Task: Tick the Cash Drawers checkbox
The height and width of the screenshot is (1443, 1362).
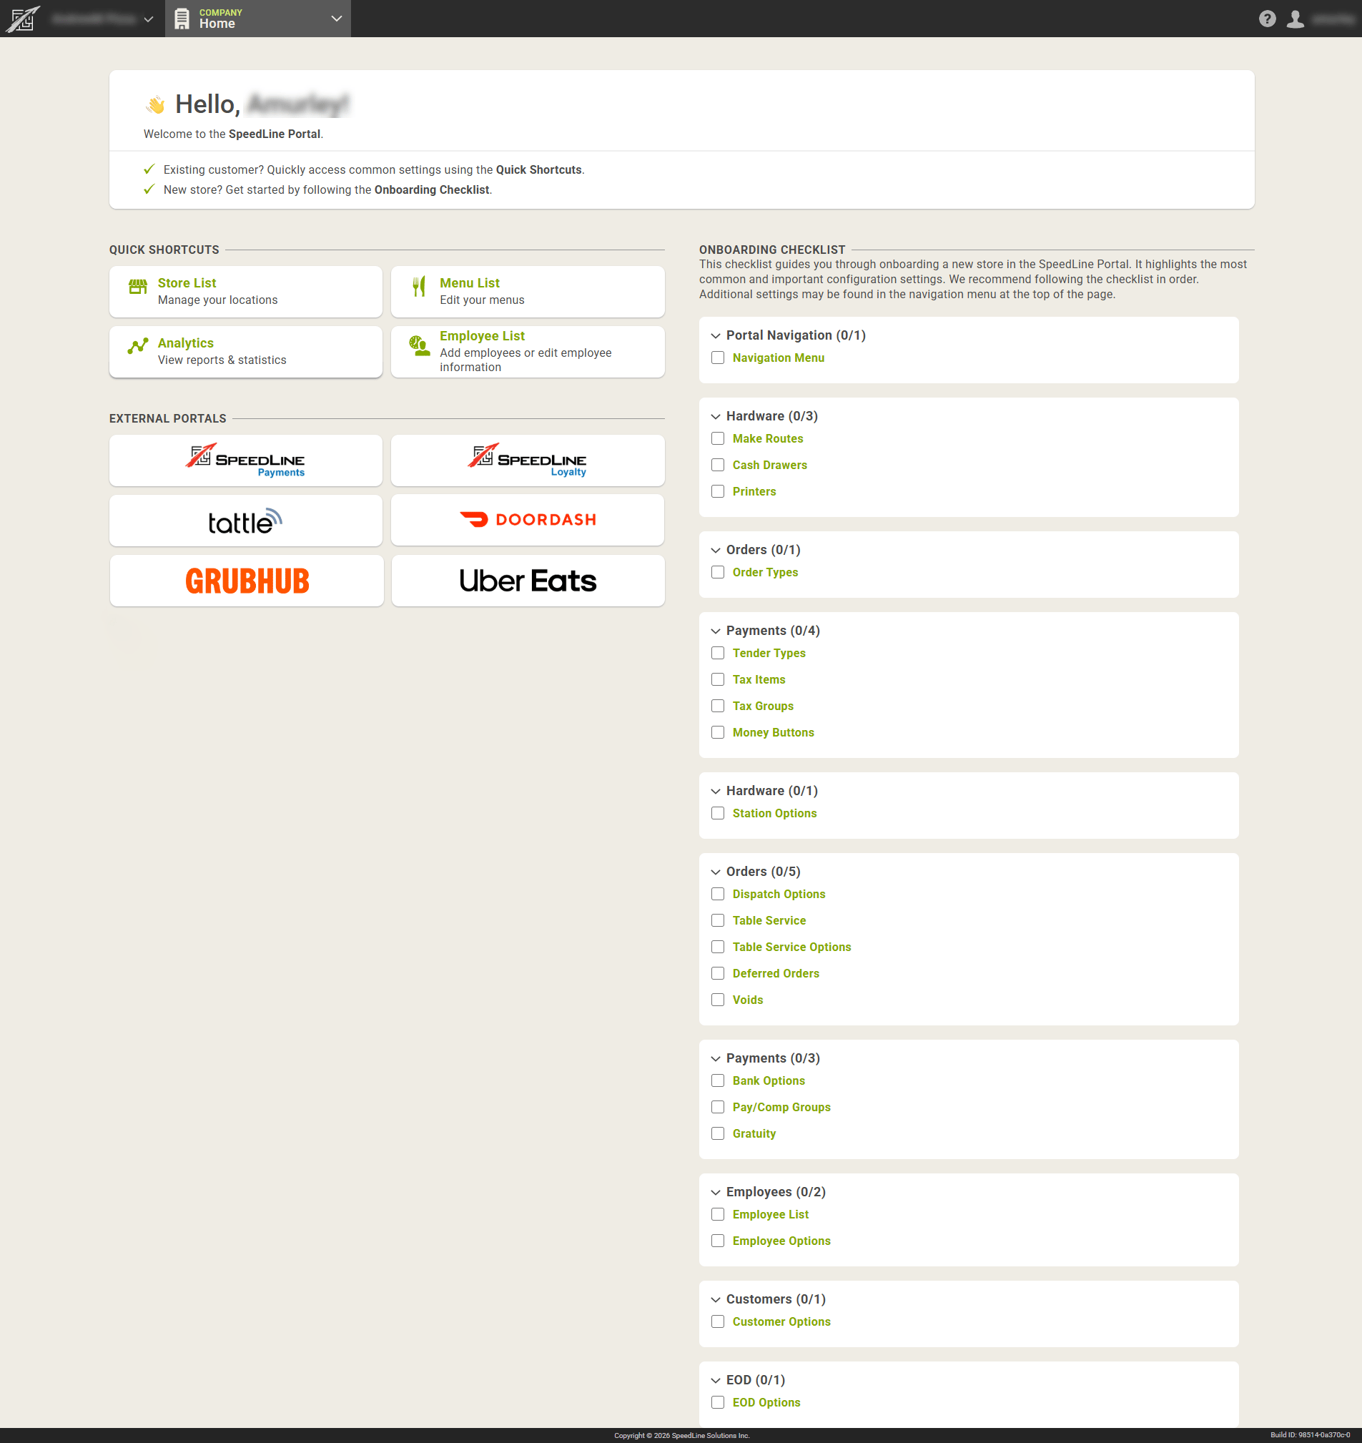Action: click(x=717, y=466)
